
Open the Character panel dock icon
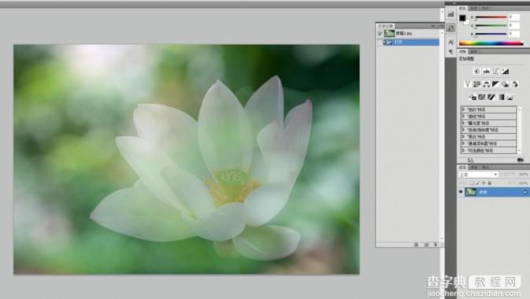click(x=450, y=42)
